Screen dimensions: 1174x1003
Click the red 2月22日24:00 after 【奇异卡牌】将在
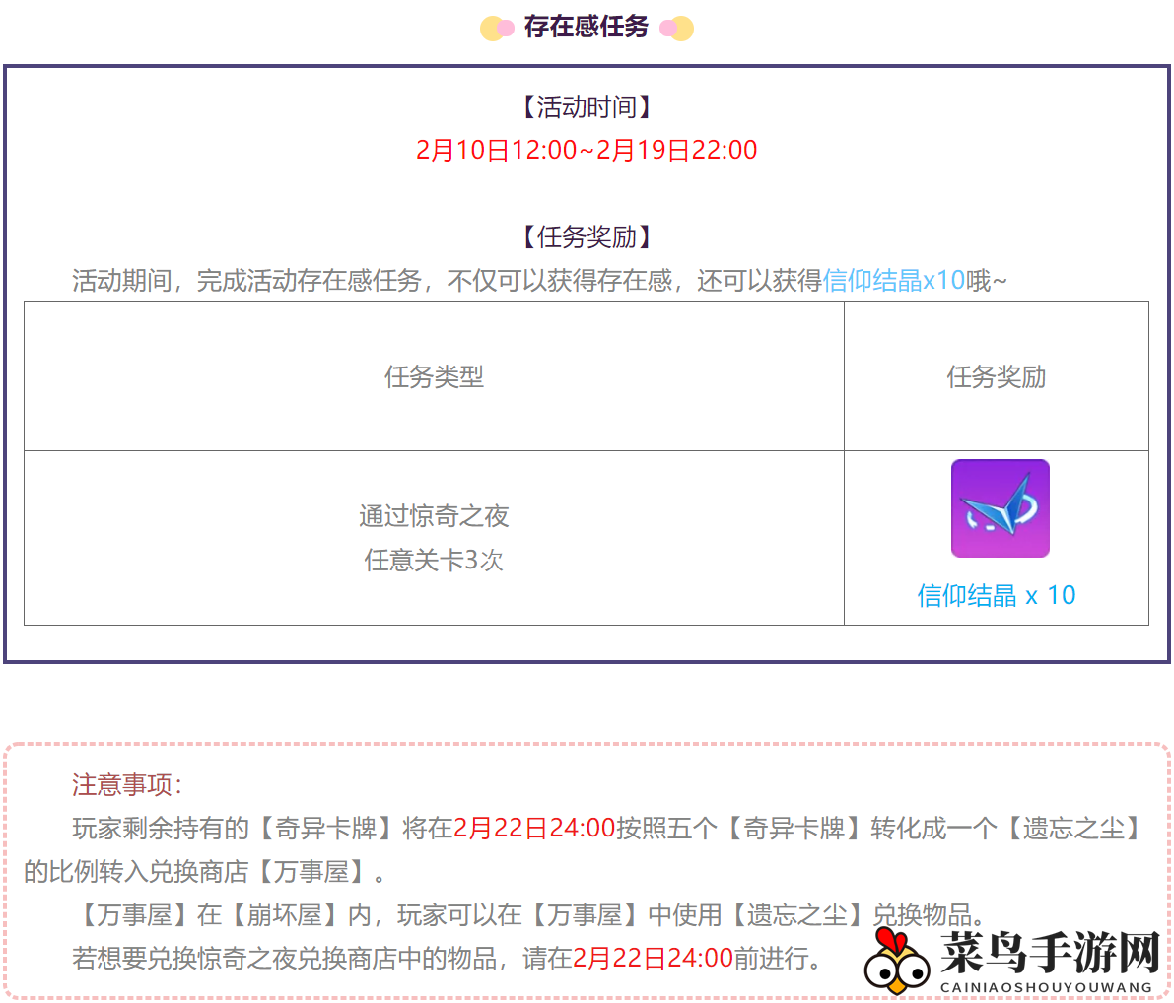534,829
